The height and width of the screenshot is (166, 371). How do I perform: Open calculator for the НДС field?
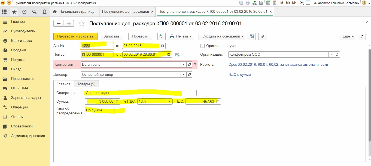(218, 102)
